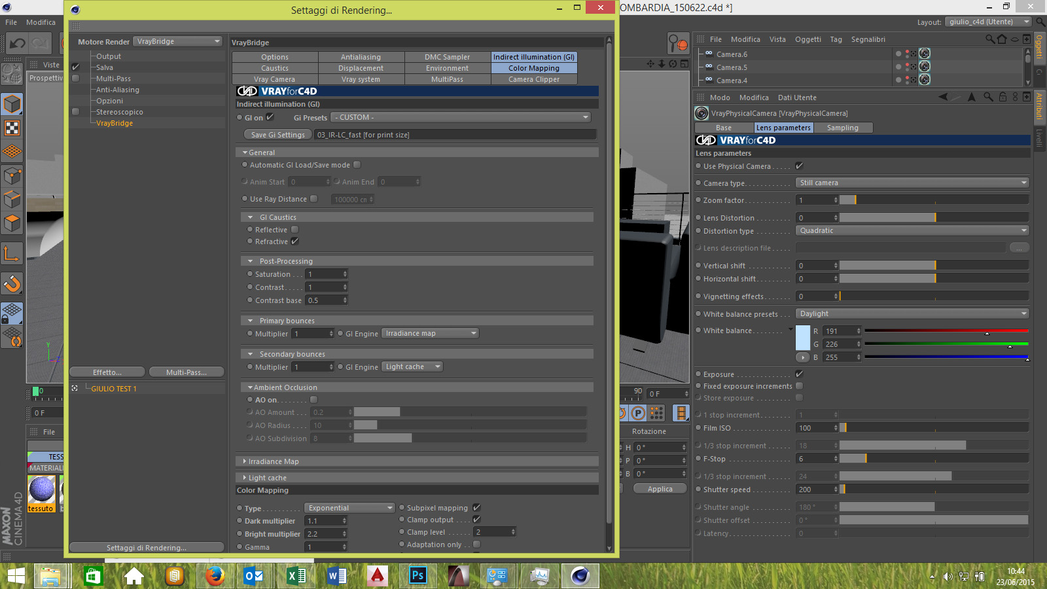Open the Motore Render VrayBridge dropdown
The height and width of the screenshot is (589, 1047).
point(177,41)
